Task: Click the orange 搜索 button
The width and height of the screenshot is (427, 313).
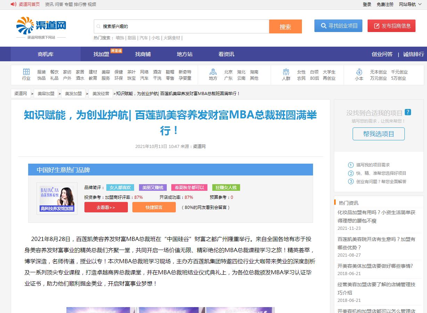Action: coord(286,26)
